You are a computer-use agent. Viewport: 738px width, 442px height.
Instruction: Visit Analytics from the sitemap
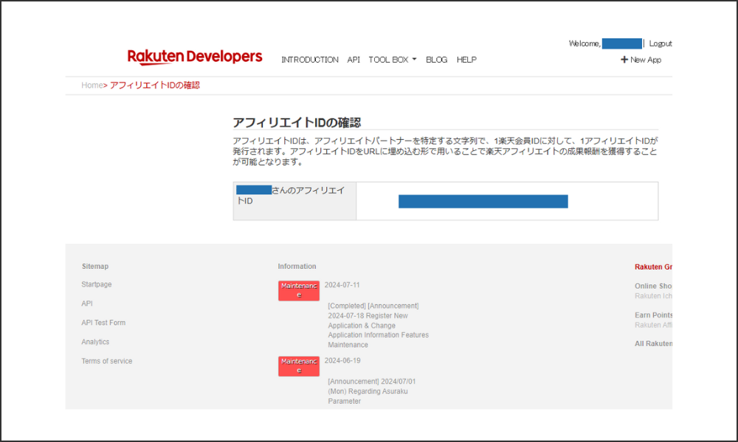coord(95,342)
